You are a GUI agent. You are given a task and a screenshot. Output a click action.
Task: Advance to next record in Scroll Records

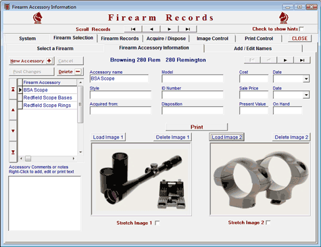[170, 29]
